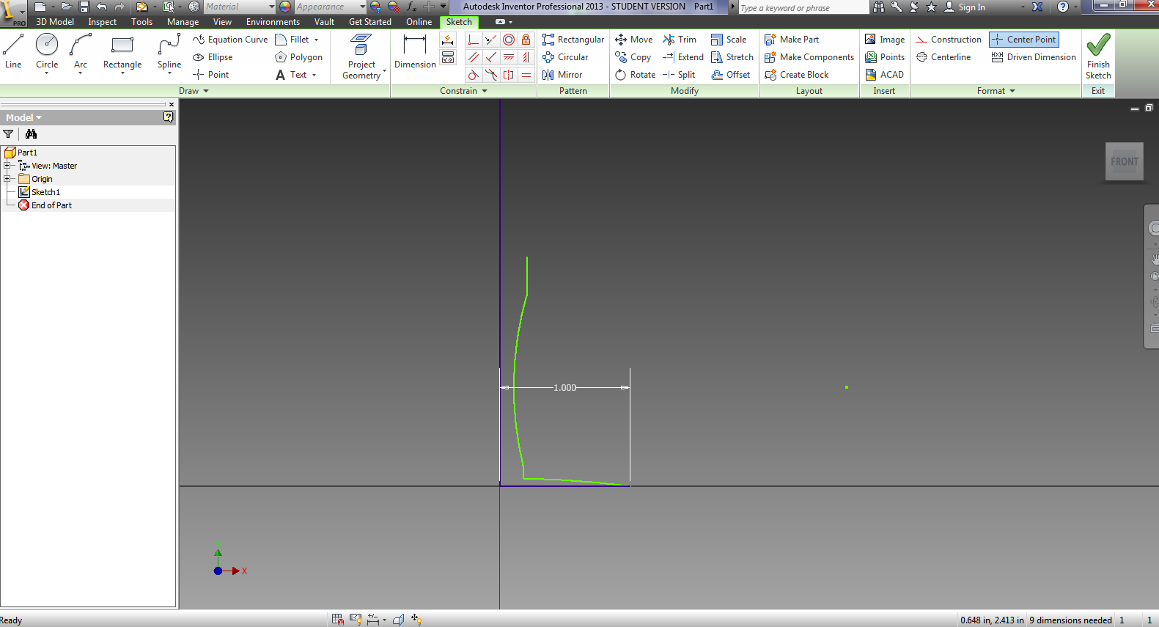
Task: Toggle Construction line format
Action: click(x=949, y=40)
